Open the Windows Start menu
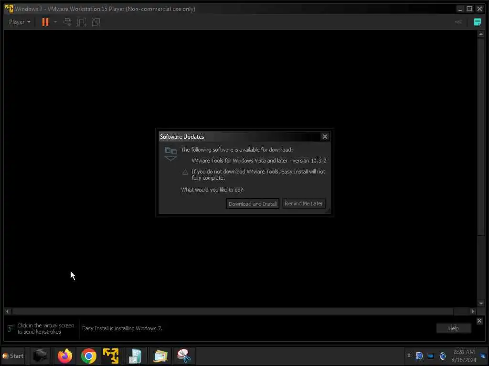The image size is (489, 366). point(13,356)
